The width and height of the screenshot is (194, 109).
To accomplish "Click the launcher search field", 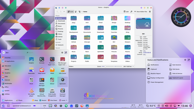I will (43, 53).
